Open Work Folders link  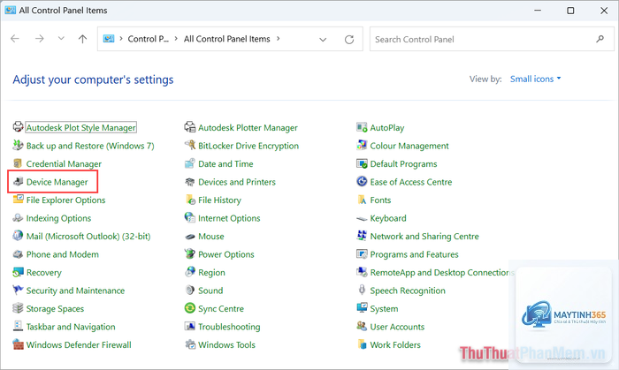[x=395, y=344]
